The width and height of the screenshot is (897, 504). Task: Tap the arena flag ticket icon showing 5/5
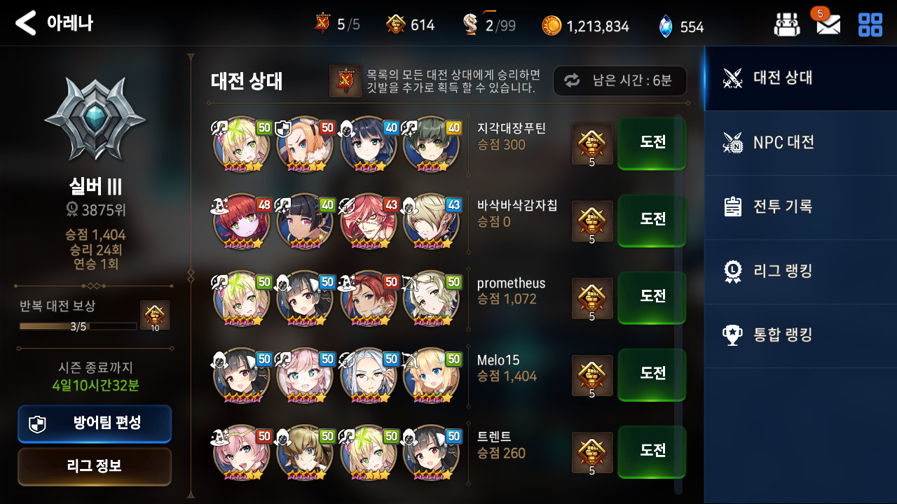point(322,24)
